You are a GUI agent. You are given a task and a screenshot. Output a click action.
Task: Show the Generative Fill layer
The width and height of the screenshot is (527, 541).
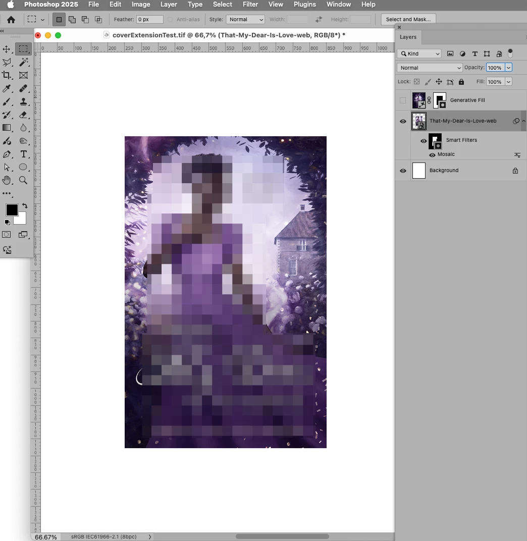click(403, 100)
